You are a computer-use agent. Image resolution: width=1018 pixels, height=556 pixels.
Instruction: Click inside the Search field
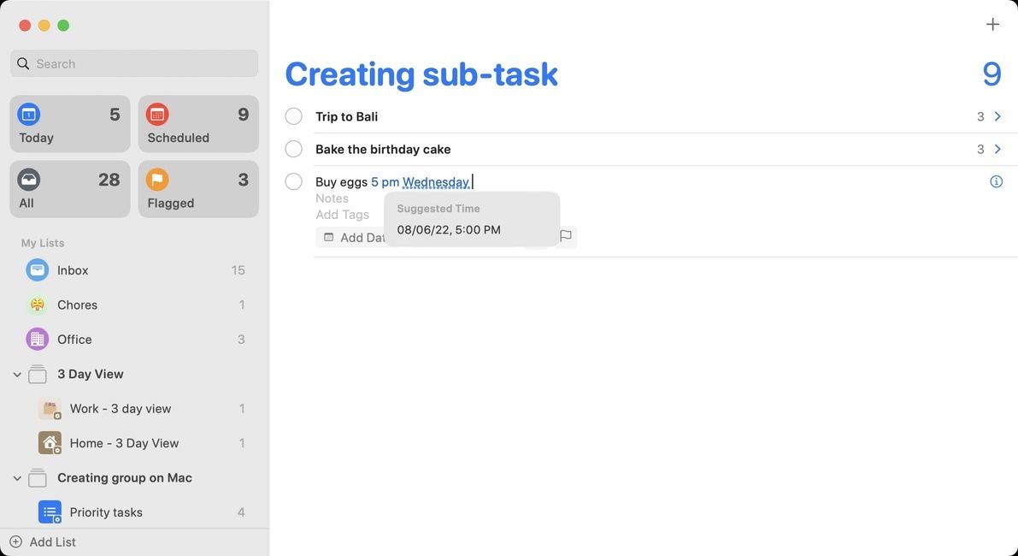click(x=133, y=63)
